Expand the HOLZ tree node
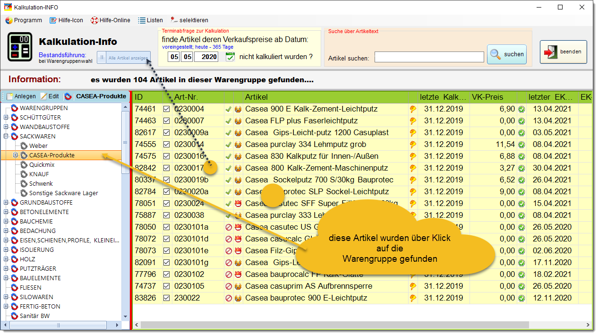Image resolution: width=598 pixels, height=335 pixels. (x=6, y=259)
